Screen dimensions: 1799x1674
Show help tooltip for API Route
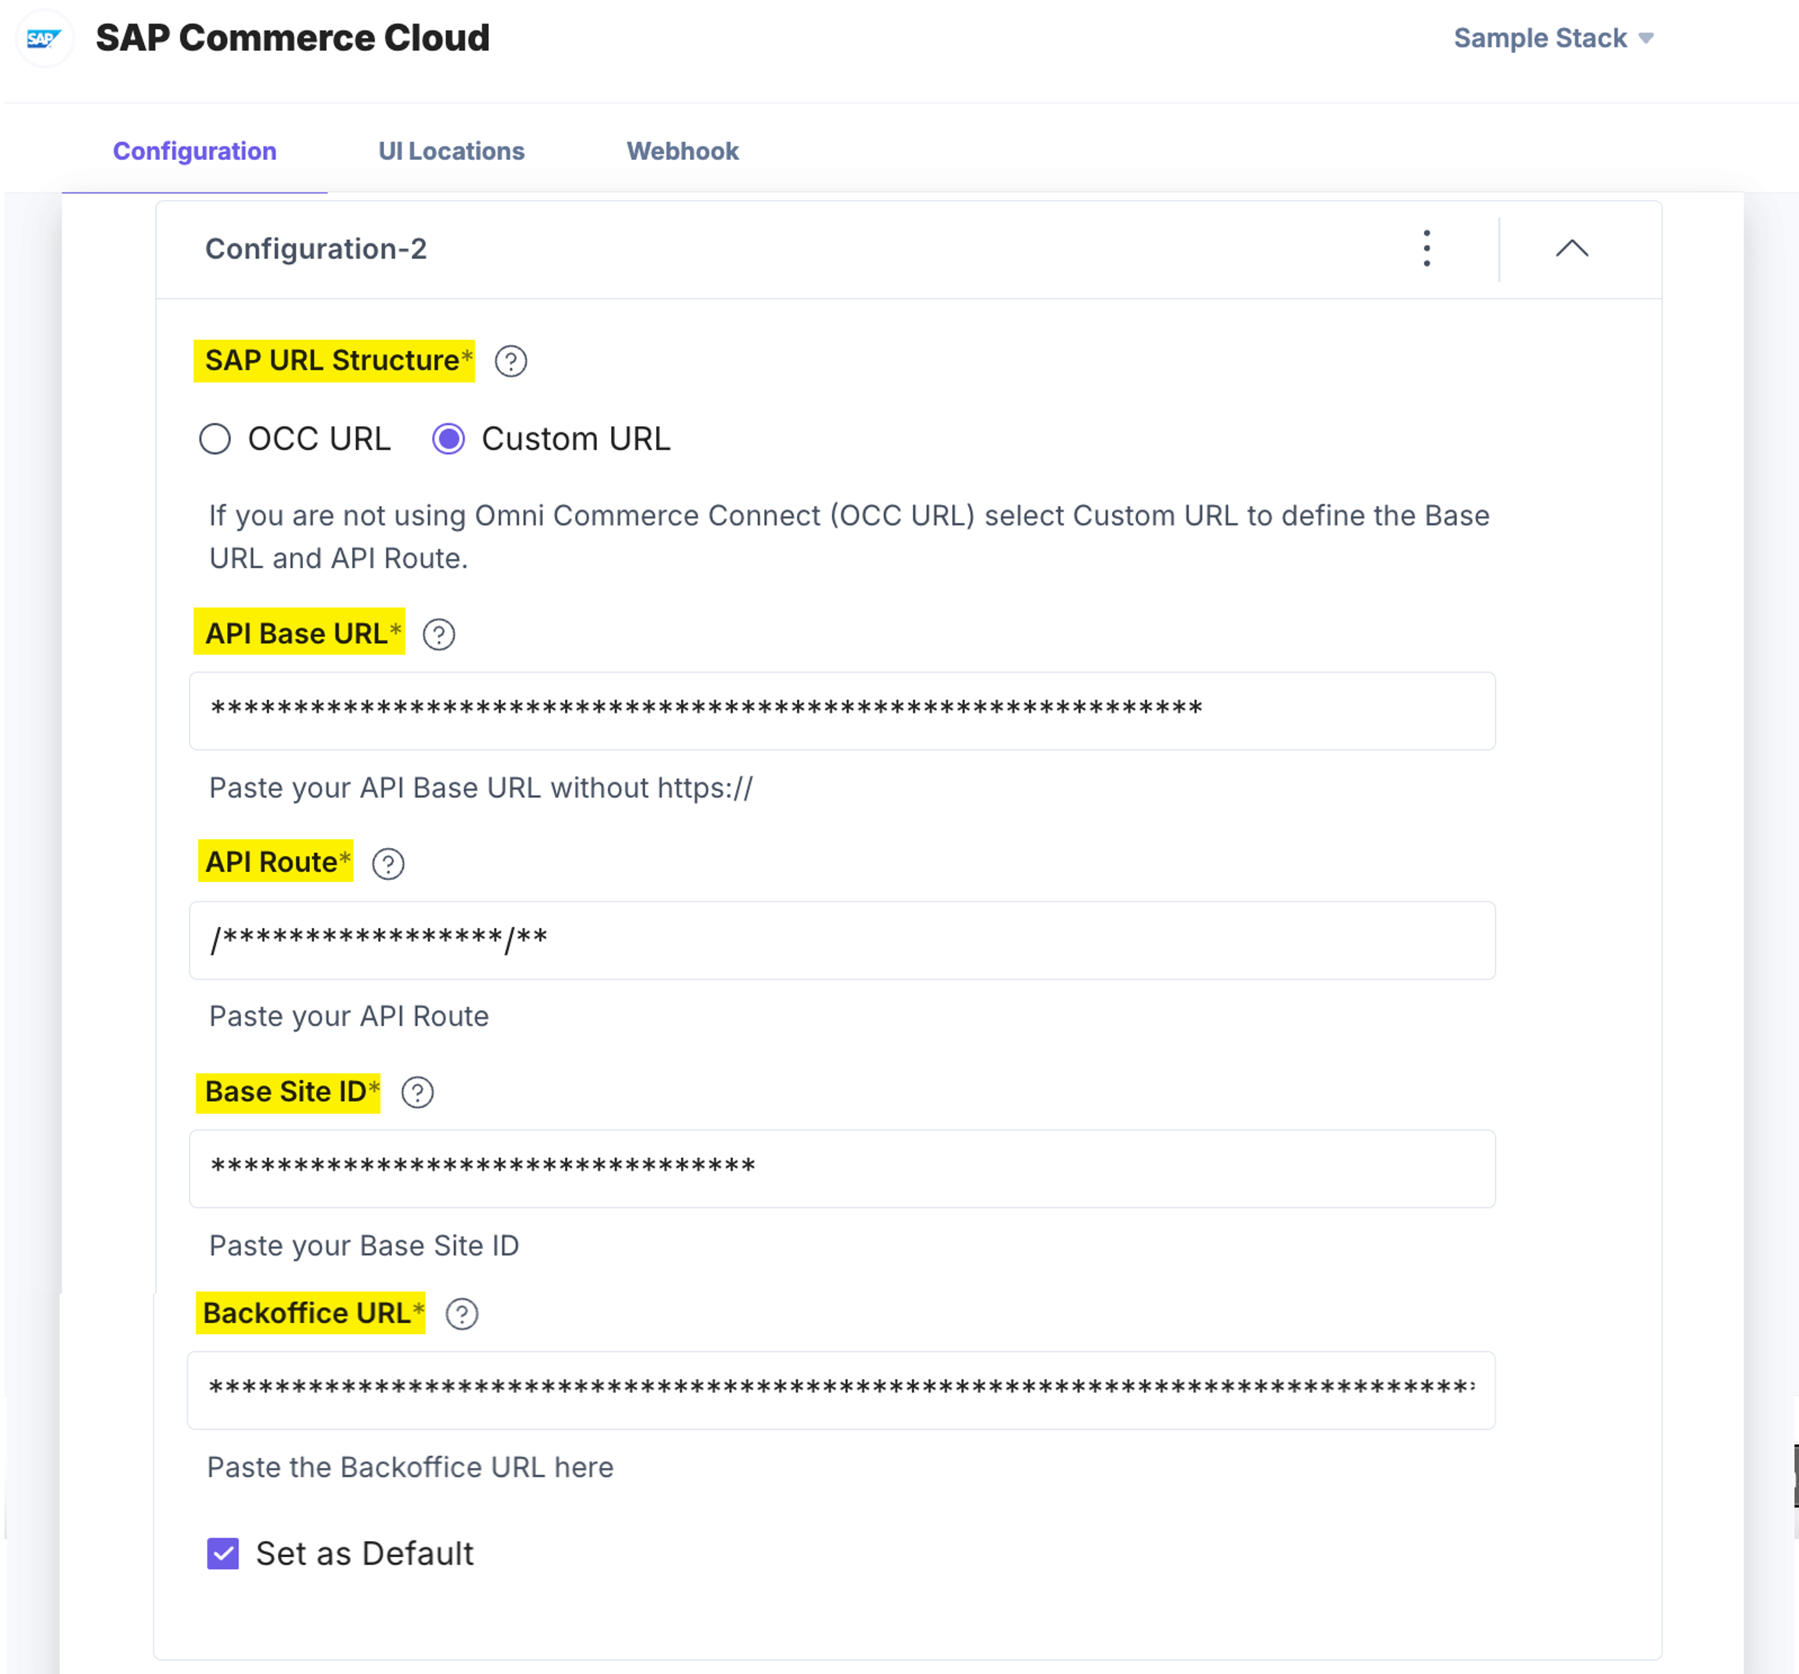[x=388, y=863]
